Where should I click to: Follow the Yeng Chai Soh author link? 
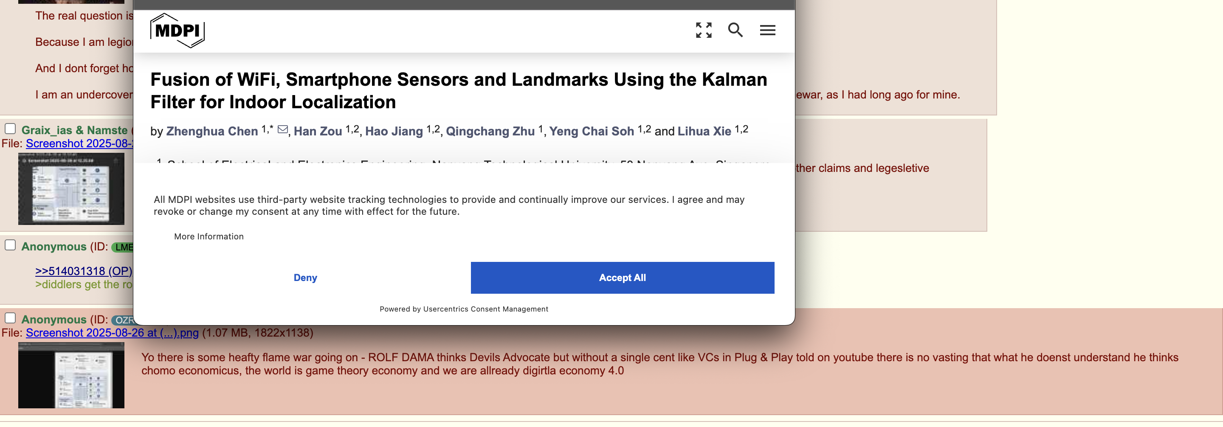[x=591, y=132]
